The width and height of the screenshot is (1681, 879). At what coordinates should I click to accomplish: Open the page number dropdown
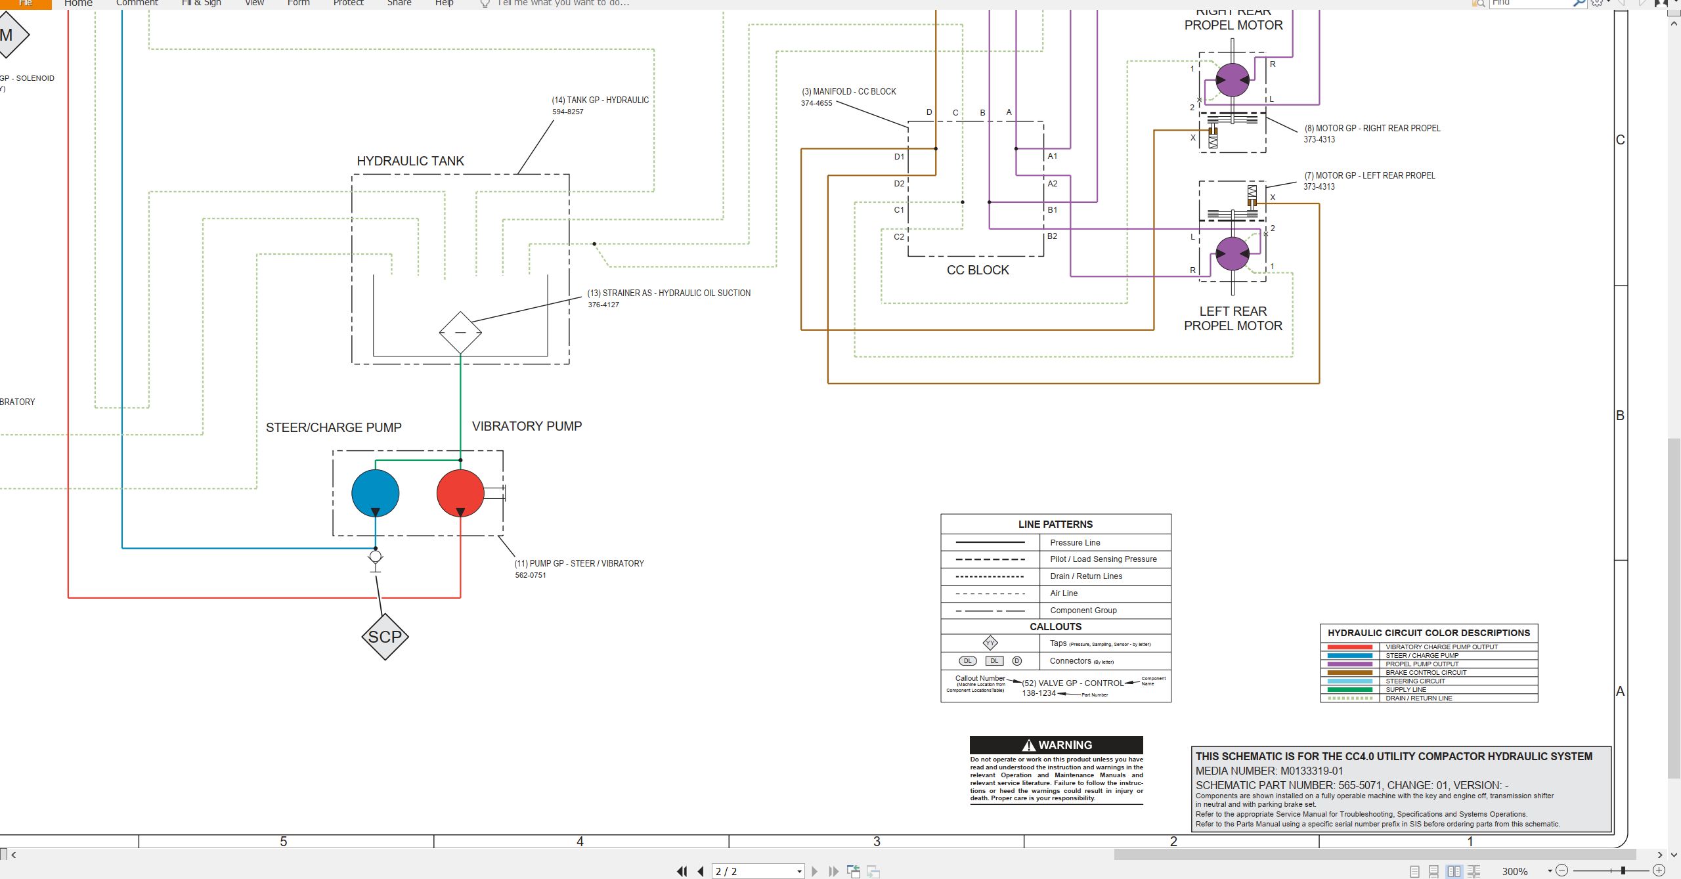click(x=799, y=871)
